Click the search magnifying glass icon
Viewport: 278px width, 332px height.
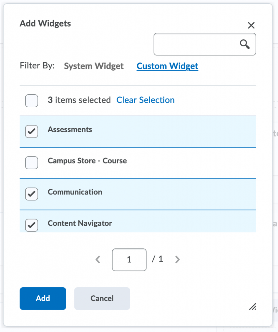pyautogui.click(x=245, y=44)
